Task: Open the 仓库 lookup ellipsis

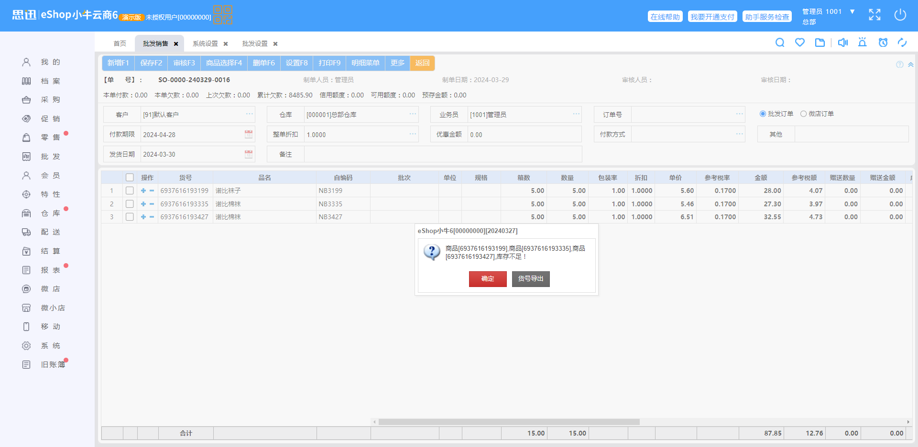Action: coord(413,114)
